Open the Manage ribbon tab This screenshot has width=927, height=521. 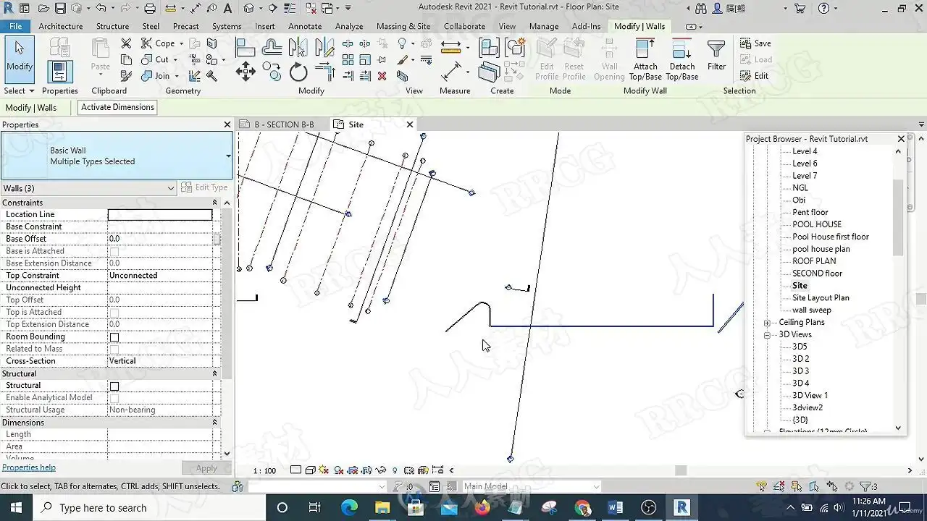(x=544, y=26)
